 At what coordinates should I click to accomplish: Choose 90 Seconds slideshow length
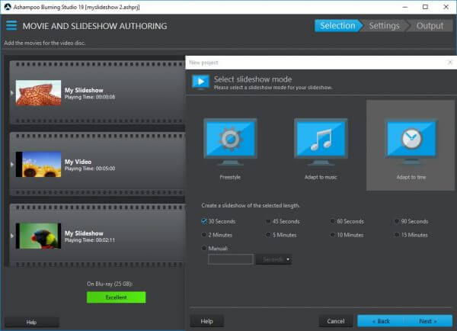click(x=396, y=221)
